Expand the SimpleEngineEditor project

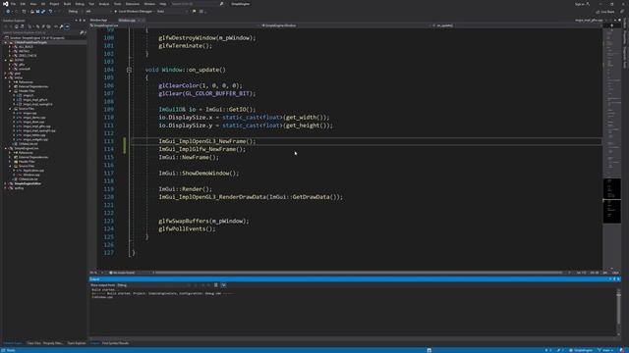[6, 183]
